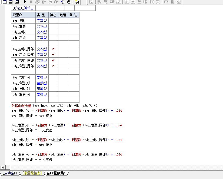The height and width of the screenshot is (179, 223).
Task: Open the _启动窗口 tab
Action: [x=9, y=173]
